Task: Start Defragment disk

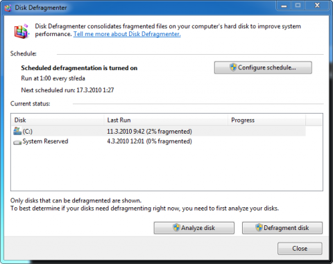Action: click(x=282, y=228)
